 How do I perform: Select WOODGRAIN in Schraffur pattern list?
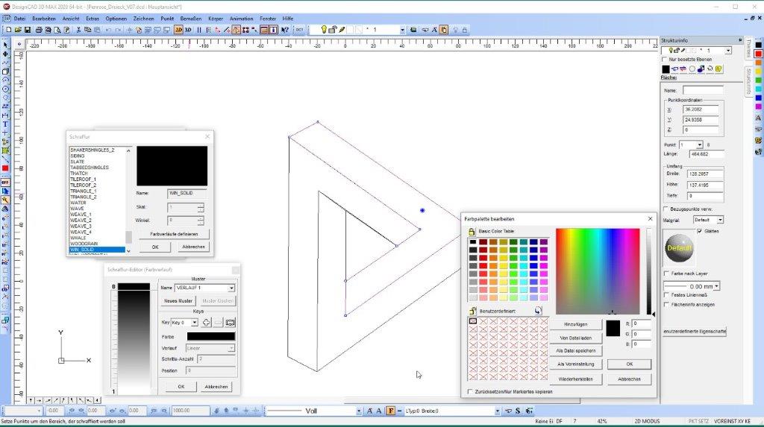click(x=84, y=244)
